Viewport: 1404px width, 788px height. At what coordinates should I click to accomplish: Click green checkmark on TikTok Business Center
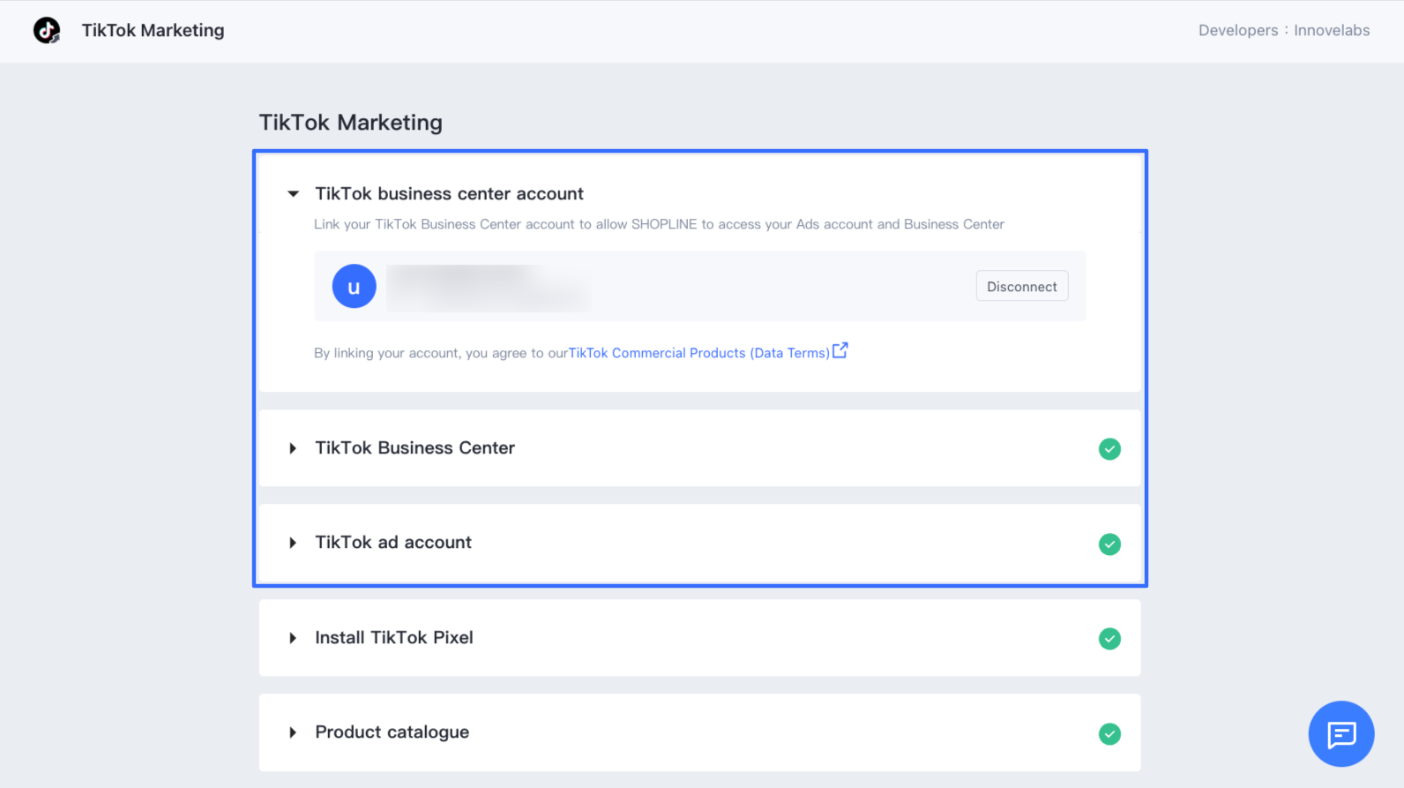[x=1109, y=449]
